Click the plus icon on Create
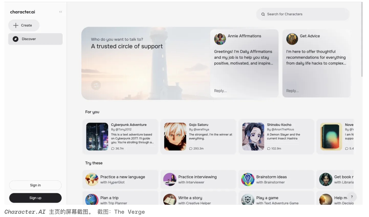The width and height of the screenshot is (369, 217). tap(16, 25)
